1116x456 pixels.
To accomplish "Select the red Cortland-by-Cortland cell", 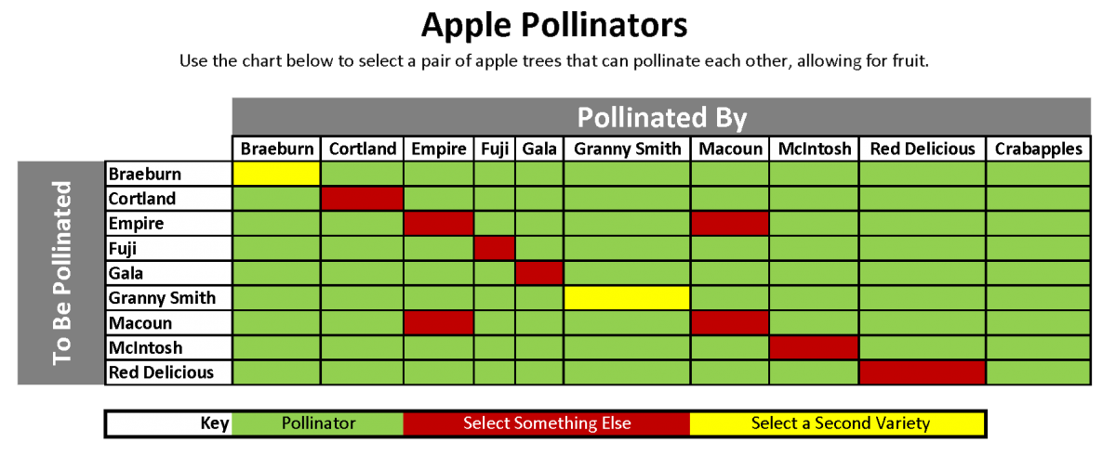I will 363,199.
